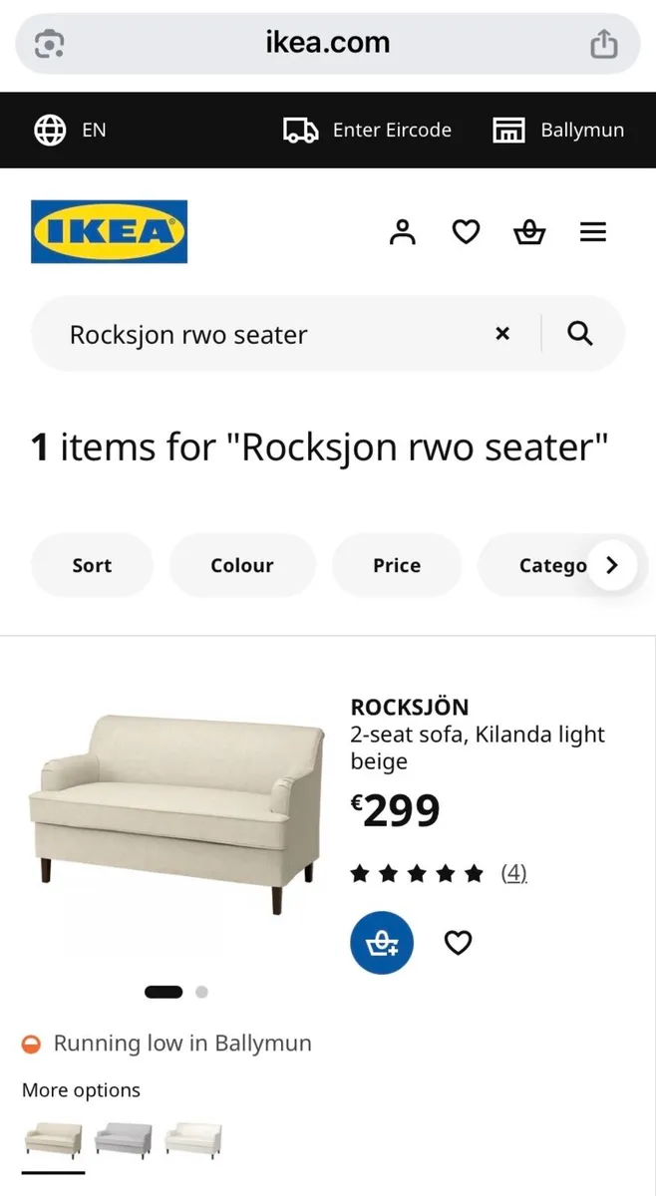This screenshot has height=1196, width=656.
Task: Clear the search field with the X
Action: coord(502,334)
